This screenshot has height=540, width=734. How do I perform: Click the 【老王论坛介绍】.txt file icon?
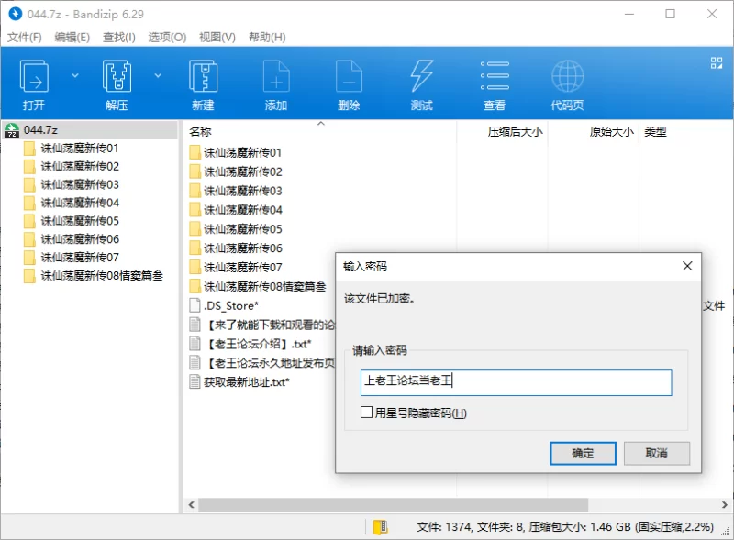pos(195,344)
